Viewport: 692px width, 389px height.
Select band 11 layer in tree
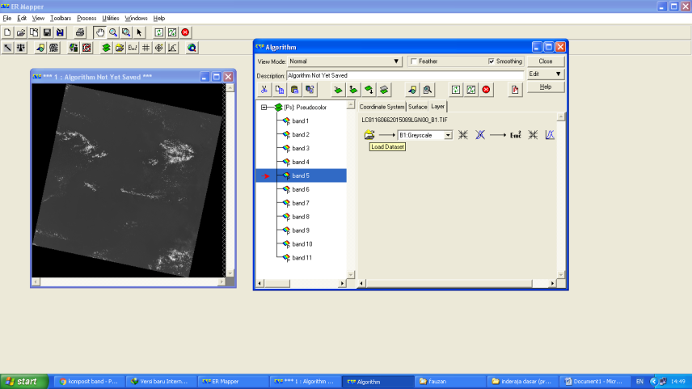click(302, 258)
